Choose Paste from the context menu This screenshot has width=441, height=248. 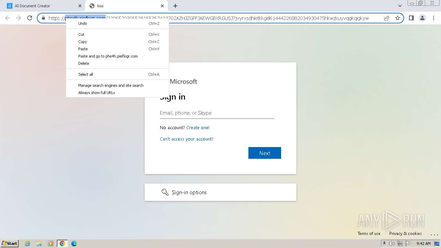pos(117,49)
